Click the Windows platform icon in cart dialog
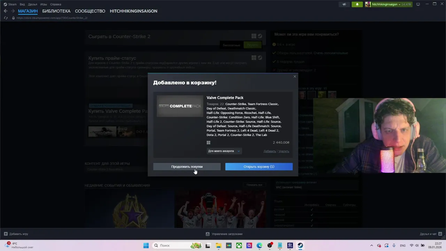The image size is (446, 251). coord(208,143)
